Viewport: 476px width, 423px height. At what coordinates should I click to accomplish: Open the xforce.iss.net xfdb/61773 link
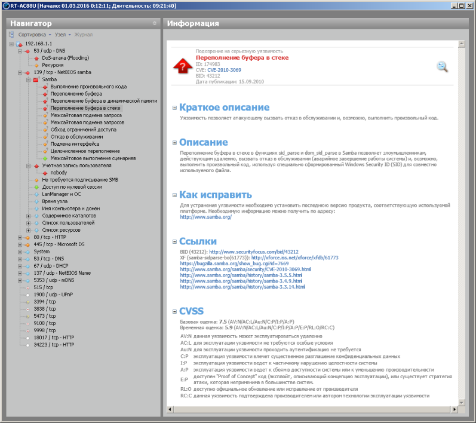[x=295, y=258]
